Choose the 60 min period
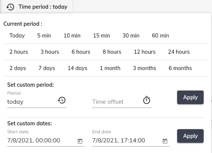This screenshot has height=153, width=212. 160,36
